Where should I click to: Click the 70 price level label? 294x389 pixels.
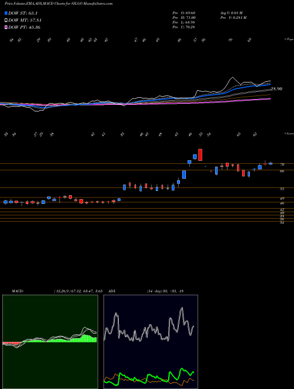282,164
